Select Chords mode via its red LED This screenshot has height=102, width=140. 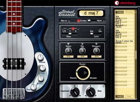tap(78, 21)
